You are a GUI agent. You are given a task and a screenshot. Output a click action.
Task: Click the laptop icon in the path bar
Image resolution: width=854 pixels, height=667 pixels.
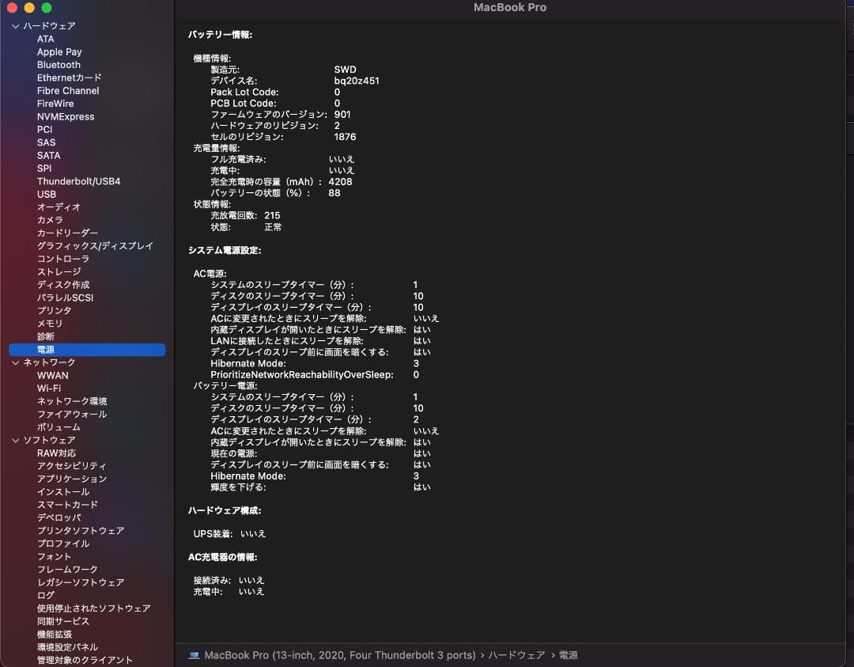(194, 655)
